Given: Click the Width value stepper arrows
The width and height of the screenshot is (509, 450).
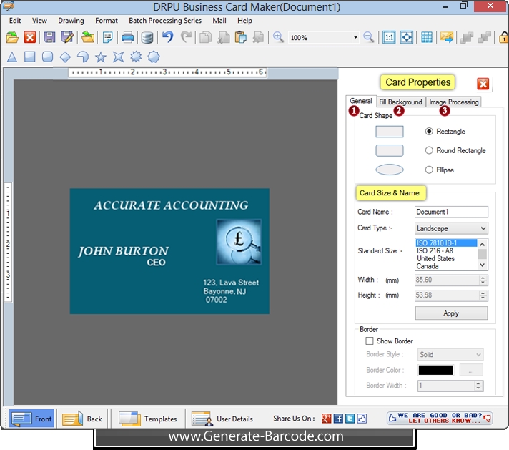Looking at the screenshot, I should point(483,280).
